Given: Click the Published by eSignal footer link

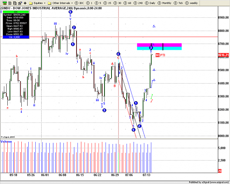Looking at the screenshot, I should (x=209, y=182).
